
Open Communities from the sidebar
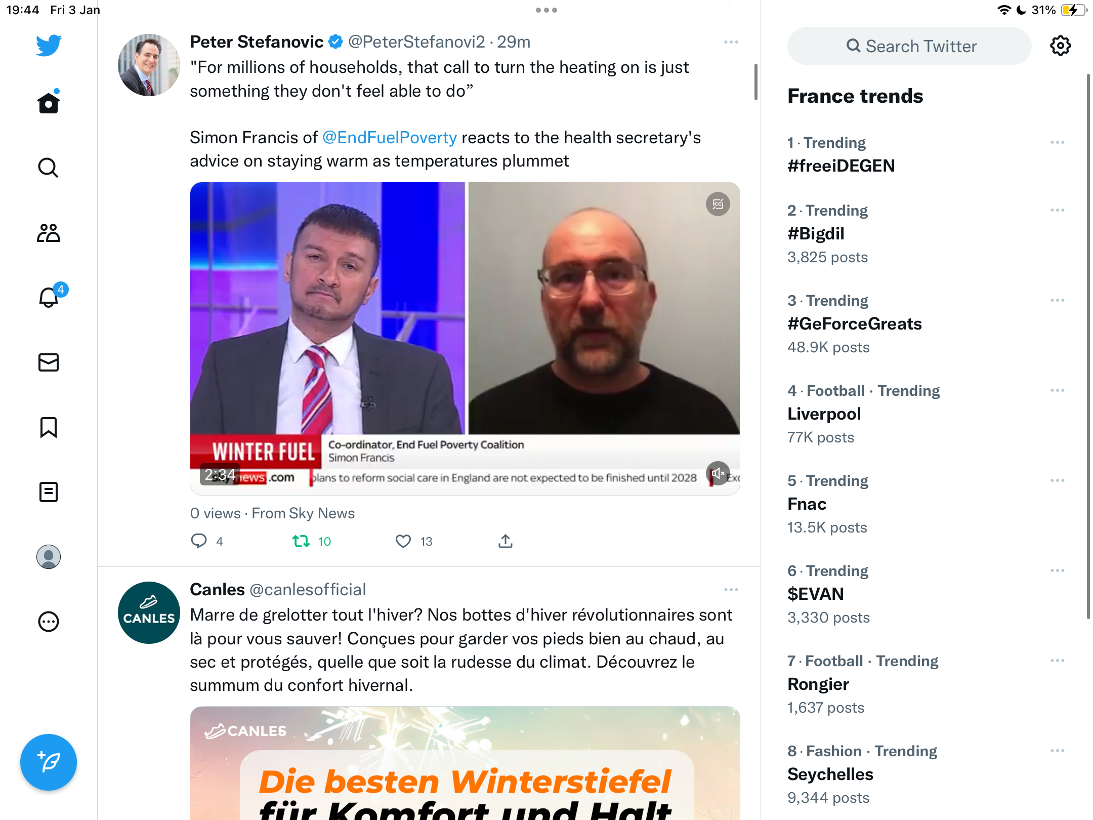point(49,233)
